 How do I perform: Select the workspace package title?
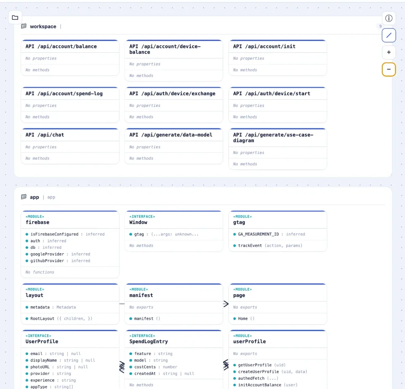coord(43,26)
